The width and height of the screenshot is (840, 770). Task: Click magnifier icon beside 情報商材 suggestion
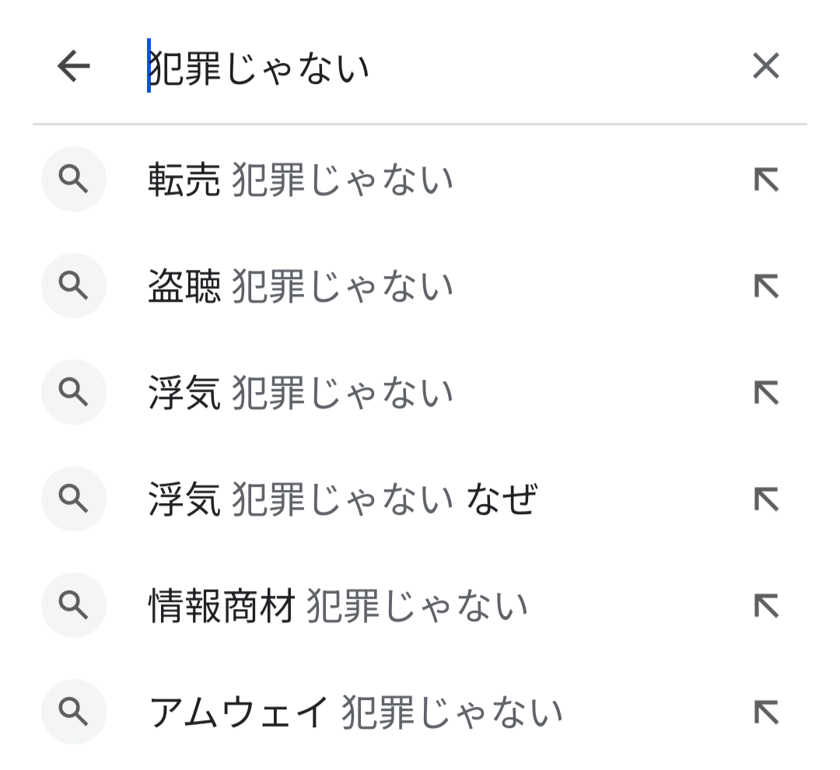coord(74,606)
